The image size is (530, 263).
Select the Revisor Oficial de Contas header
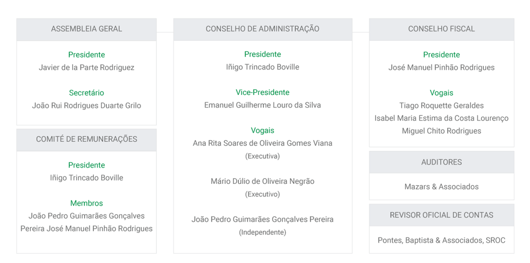click(x=442, y=215)
